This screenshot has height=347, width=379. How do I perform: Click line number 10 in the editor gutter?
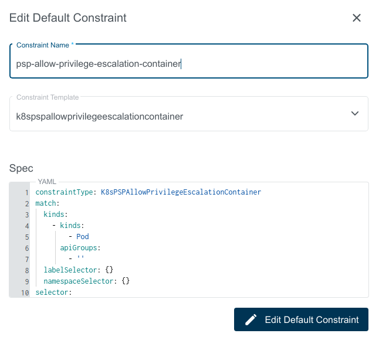pos(25,292)
